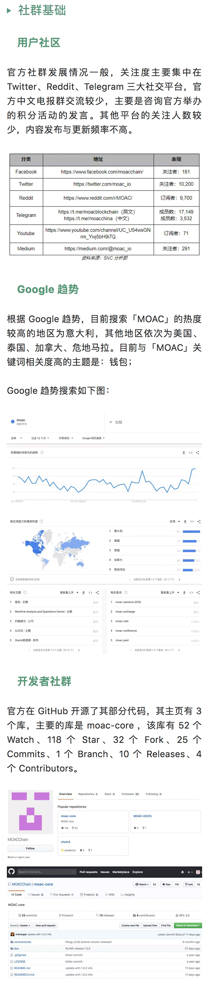This screenshot has height=997, width=209.
Task: Open 搜索量上升 dropdown in 相关主题 card
Action: [69, 593]
